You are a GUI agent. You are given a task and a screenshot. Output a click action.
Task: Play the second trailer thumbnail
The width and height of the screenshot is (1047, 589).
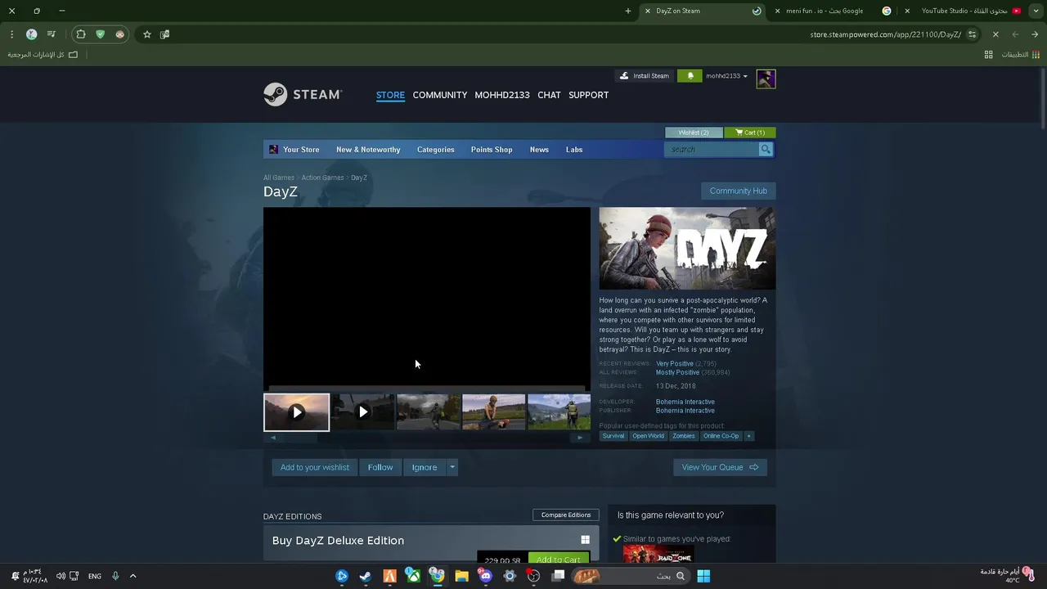(363, 412)
